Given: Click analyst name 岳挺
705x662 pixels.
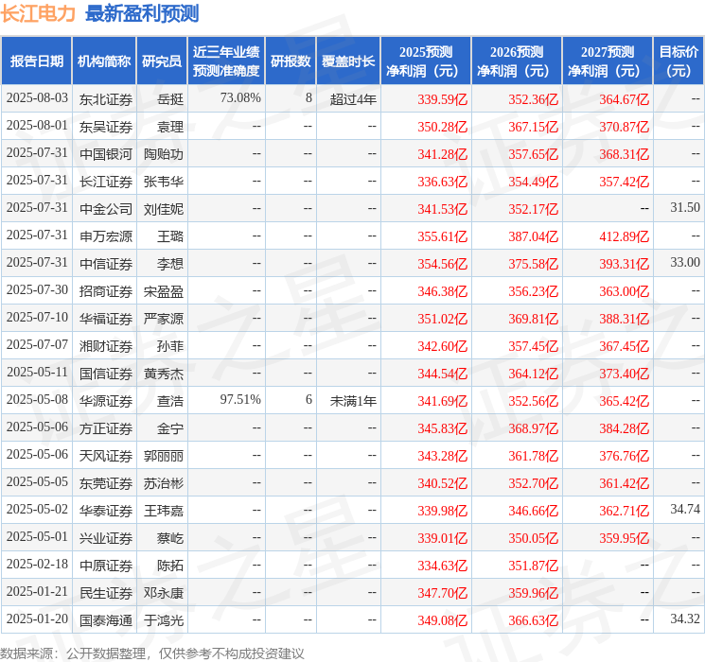Looking at the screenshot, I should point(170,99).
